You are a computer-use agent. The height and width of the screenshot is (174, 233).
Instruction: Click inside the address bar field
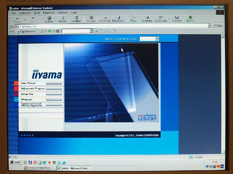coord(111,26)
